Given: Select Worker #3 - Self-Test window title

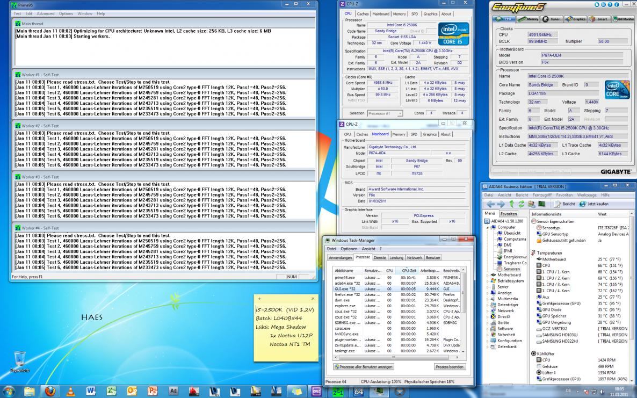Looking at the screenshot, I should click(x=40, y=177).
